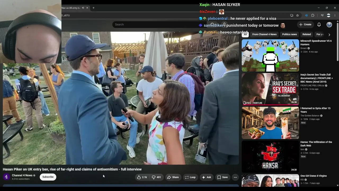This screenshot has height=191, width=339.
Task: Select the All filter chip
Action: 245,34
